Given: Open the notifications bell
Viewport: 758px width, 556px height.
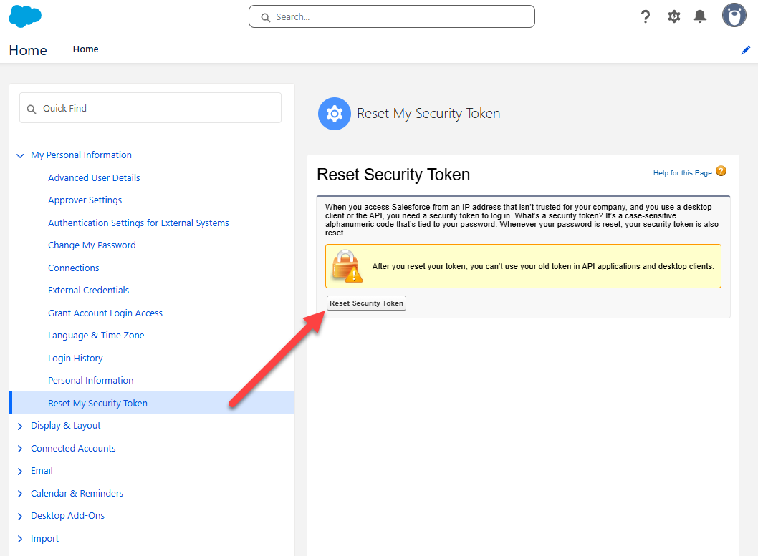Looking at the screenshot, I should click(700, 16).
